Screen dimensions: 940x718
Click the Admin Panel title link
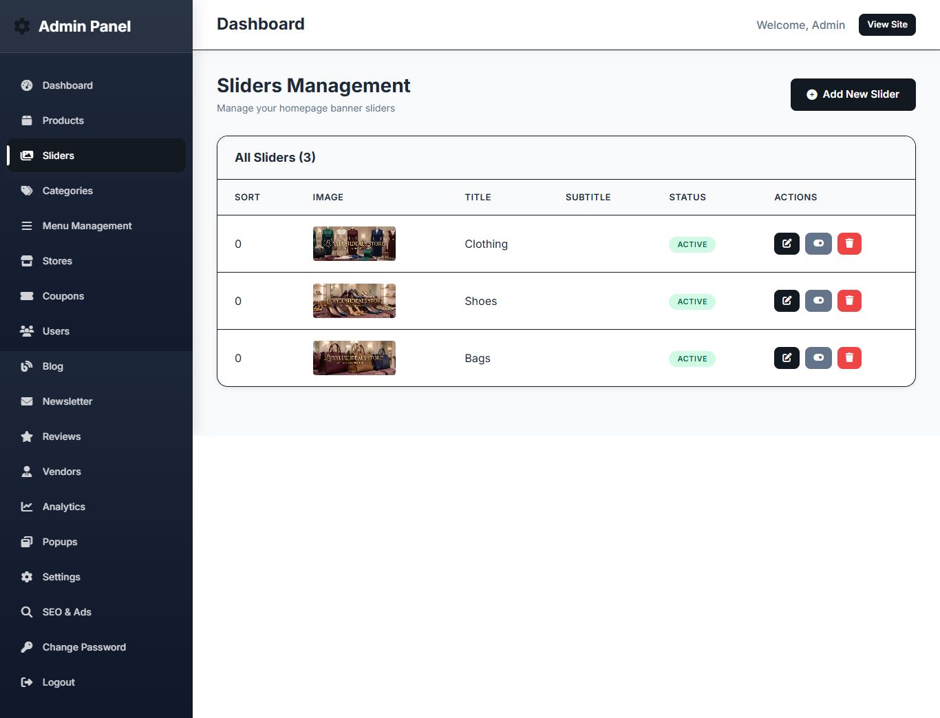pyautogui.click(x=85, y=26)
